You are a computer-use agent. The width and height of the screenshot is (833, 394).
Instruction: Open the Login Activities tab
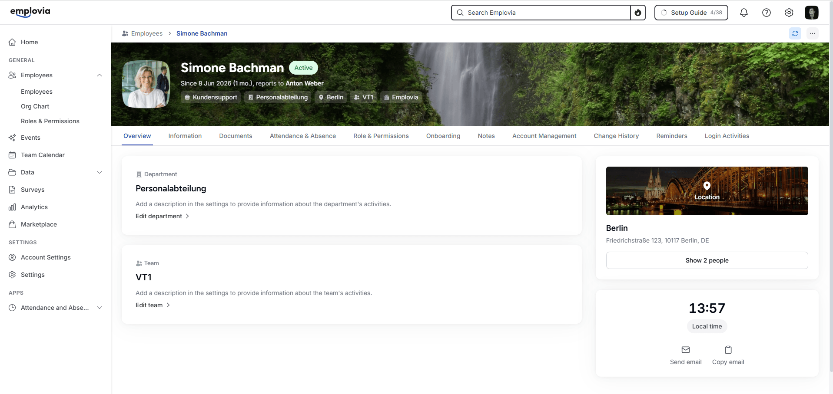click(727, 136)
